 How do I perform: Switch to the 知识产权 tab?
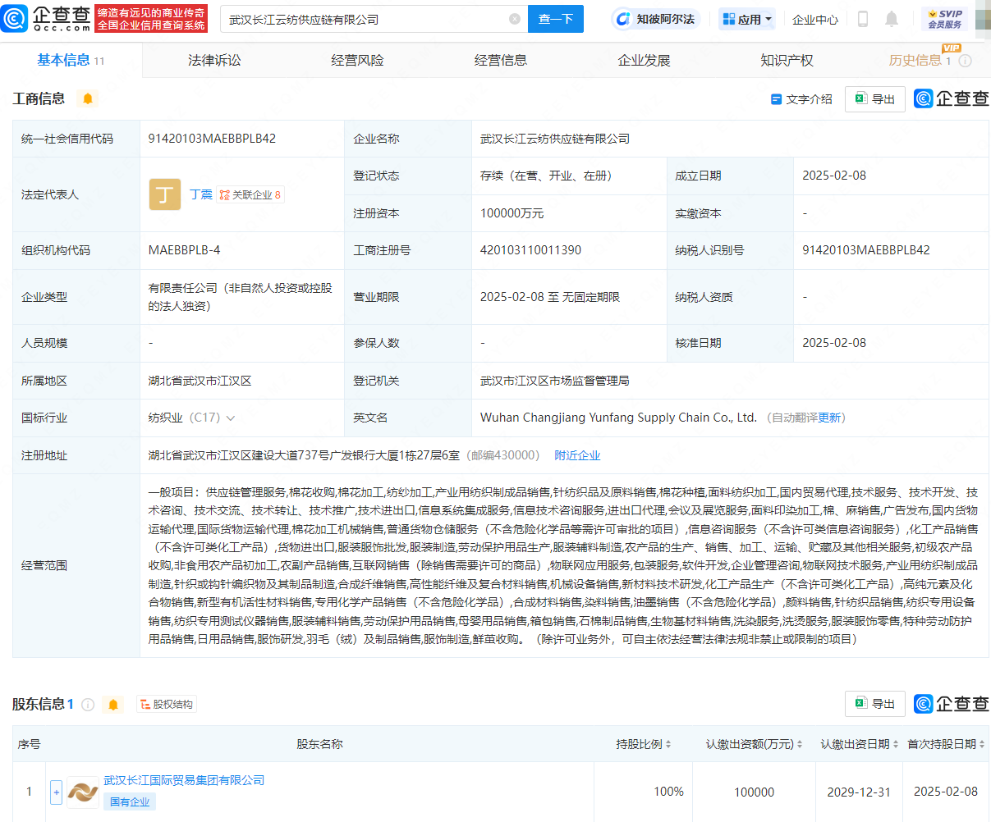click(787, 59)
